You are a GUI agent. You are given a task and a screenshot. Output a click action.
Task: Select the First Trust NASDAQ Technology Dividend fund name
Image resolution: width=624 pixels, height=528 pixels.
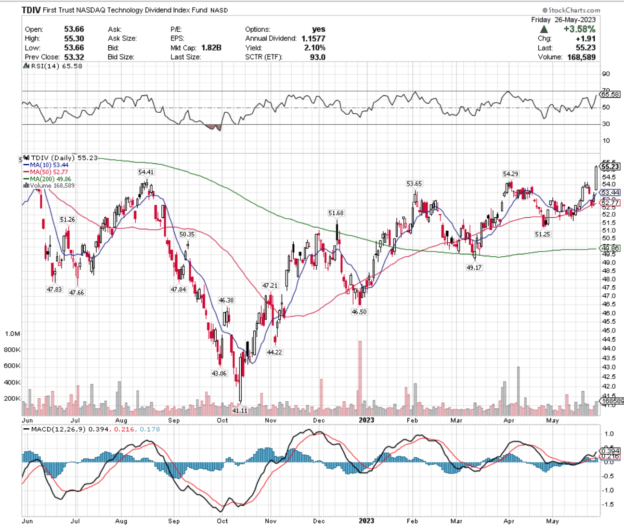[126, 10]
